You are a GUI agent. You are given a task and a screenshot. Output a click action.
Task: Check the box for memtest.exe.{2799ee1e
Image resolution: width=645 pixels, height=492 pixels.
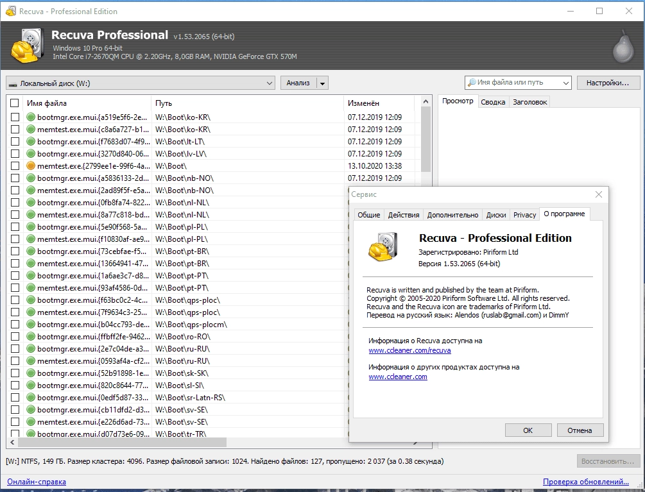(x=15, y=165)
